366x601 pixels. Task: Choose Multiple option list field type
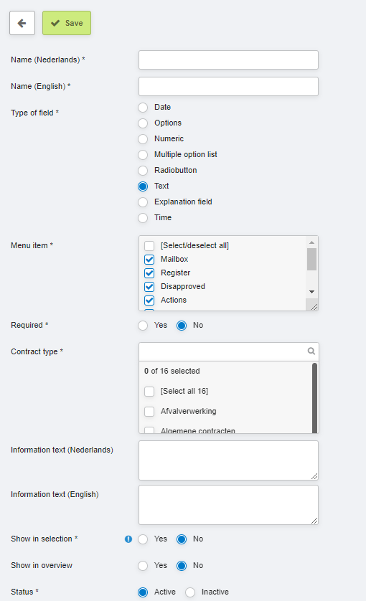point(143,154)
